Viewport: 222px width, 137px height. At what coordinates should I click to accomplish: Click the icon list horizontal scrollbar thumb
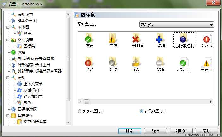87,102
